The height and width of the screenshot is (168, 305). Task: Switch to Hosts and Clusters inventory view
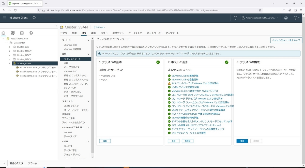coord(4,33)
